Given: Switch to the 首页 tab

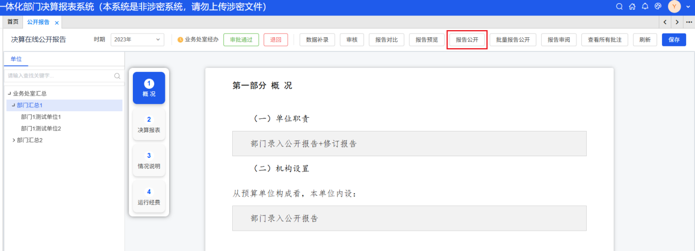Looking at the screenshot, I should [x=12, y=22].
